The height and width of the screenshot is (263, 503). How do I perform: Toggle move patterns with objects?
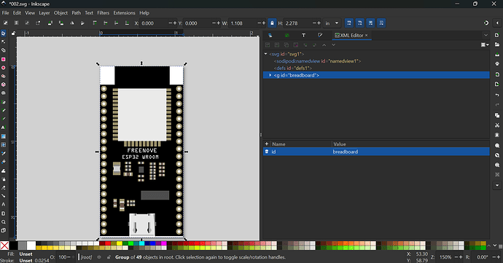(x=381, y=23)
